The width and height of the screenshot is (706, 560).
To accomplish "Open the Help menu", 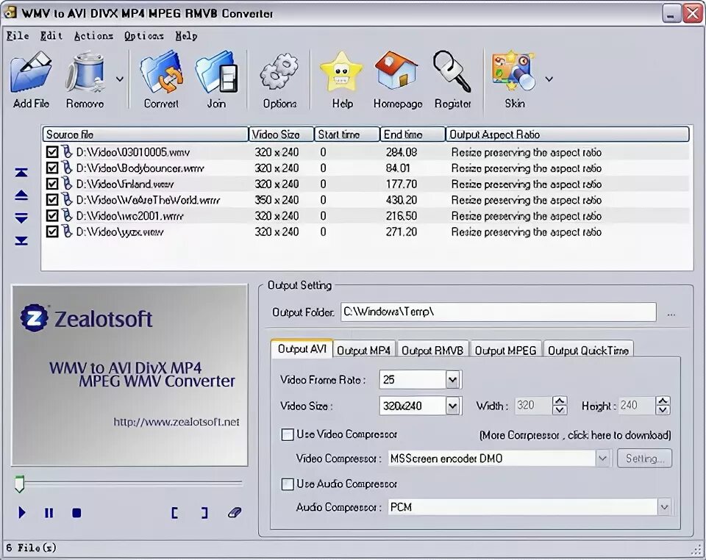I will [x=186, y=35].
